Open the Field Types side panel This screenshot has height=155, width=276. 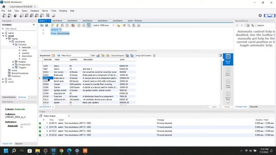click(228, 84)
